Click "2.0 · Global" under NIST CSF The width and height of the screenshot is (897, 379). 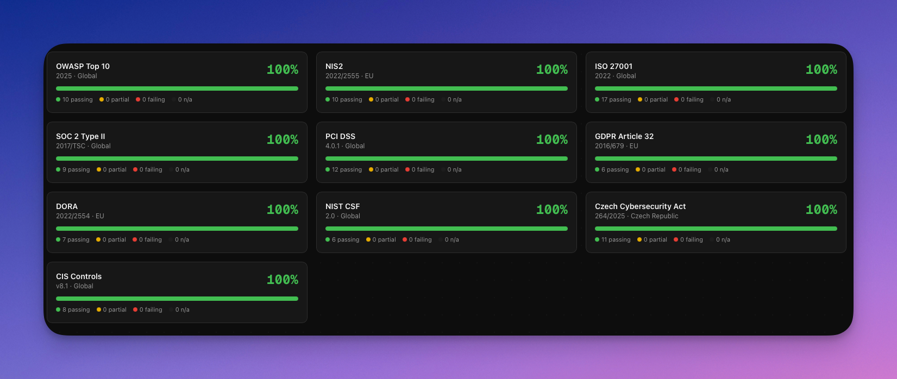(343, 216)
